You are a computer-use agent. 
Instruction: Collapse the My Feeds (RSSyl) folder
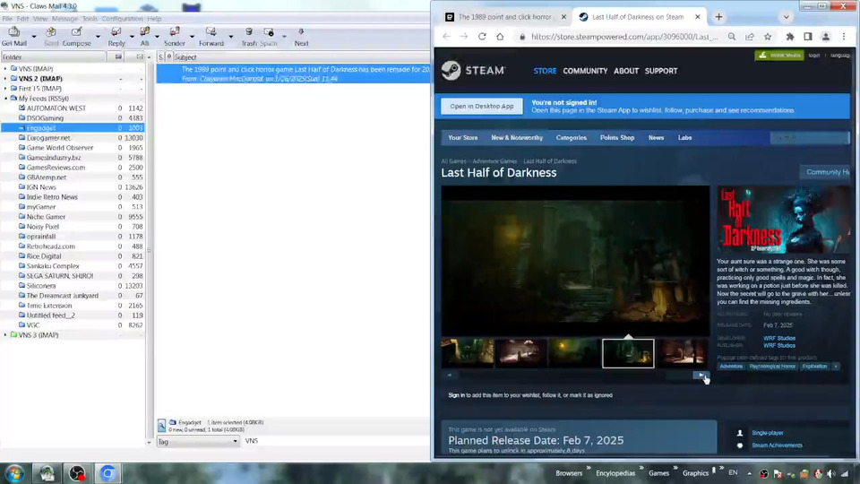coord(5,99)
